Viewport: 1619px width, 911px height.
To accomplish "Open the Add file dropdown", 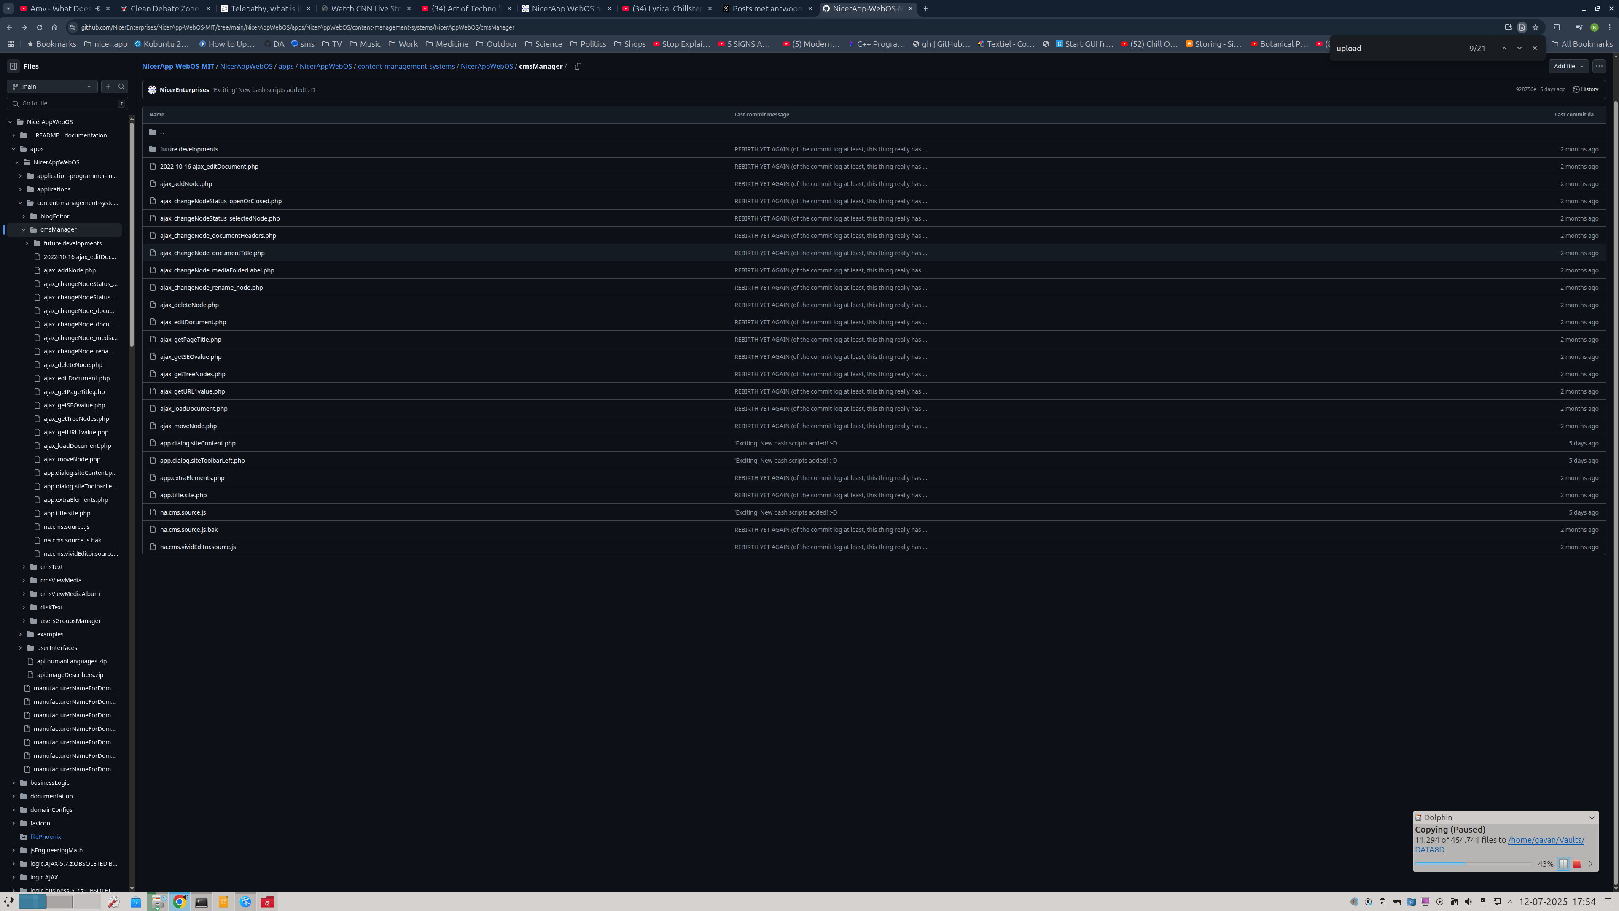I will (1568, 66).
